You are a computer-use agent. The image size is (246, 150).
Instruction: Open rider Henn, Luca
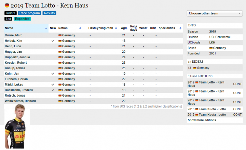coord(13,46)
